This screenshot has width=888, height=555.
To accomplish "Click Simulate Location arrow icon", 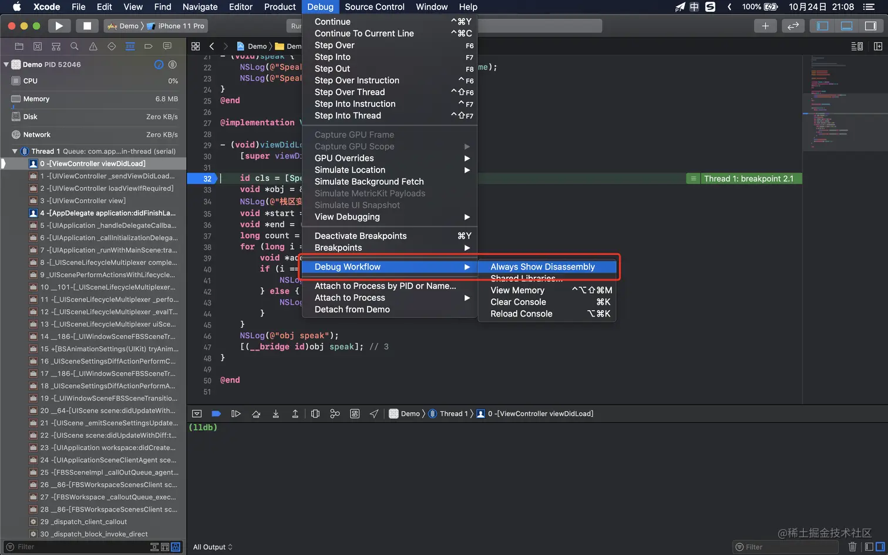I will point(374,413).
